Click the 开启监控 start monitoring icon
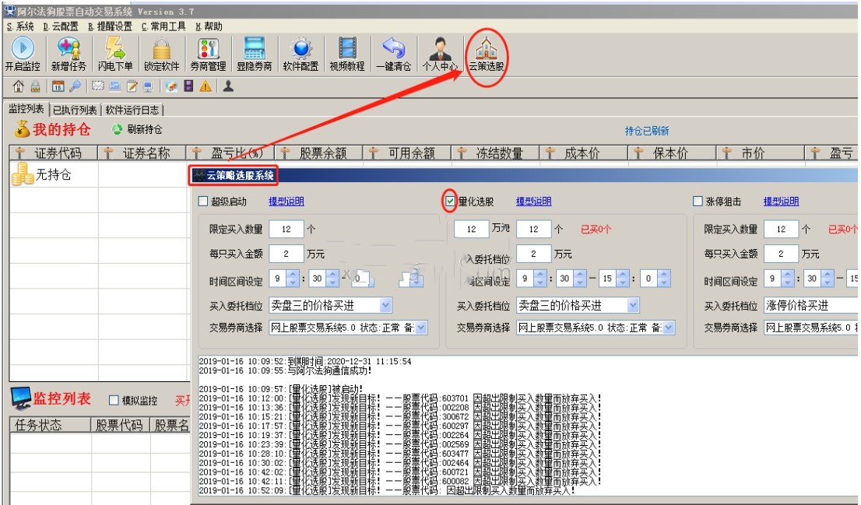The image size is (861, 505). point(23,53)
